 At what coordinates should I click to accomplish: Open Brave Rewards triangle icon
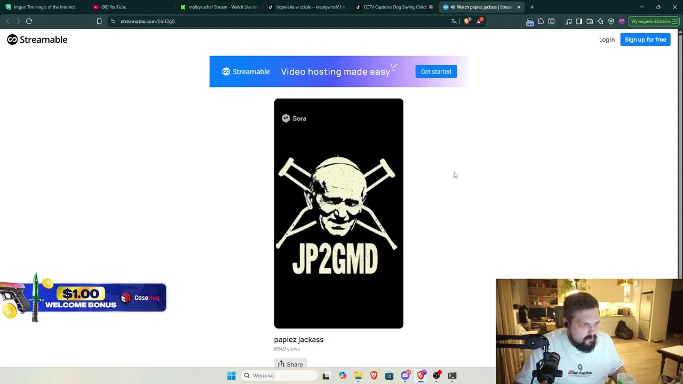(x=480, y=21)
